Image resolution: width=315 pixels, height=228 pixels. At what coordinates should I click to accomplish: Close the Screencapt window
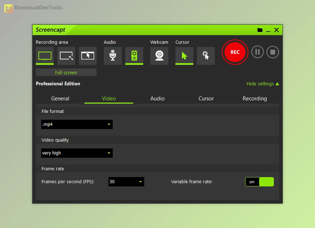276,30
